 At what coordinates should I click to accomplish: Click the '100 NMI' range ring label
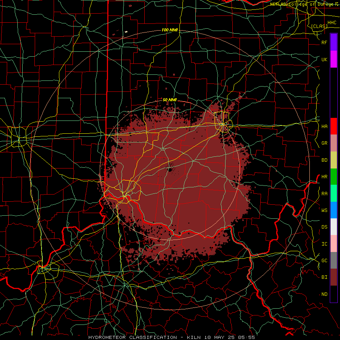[170, 30]
